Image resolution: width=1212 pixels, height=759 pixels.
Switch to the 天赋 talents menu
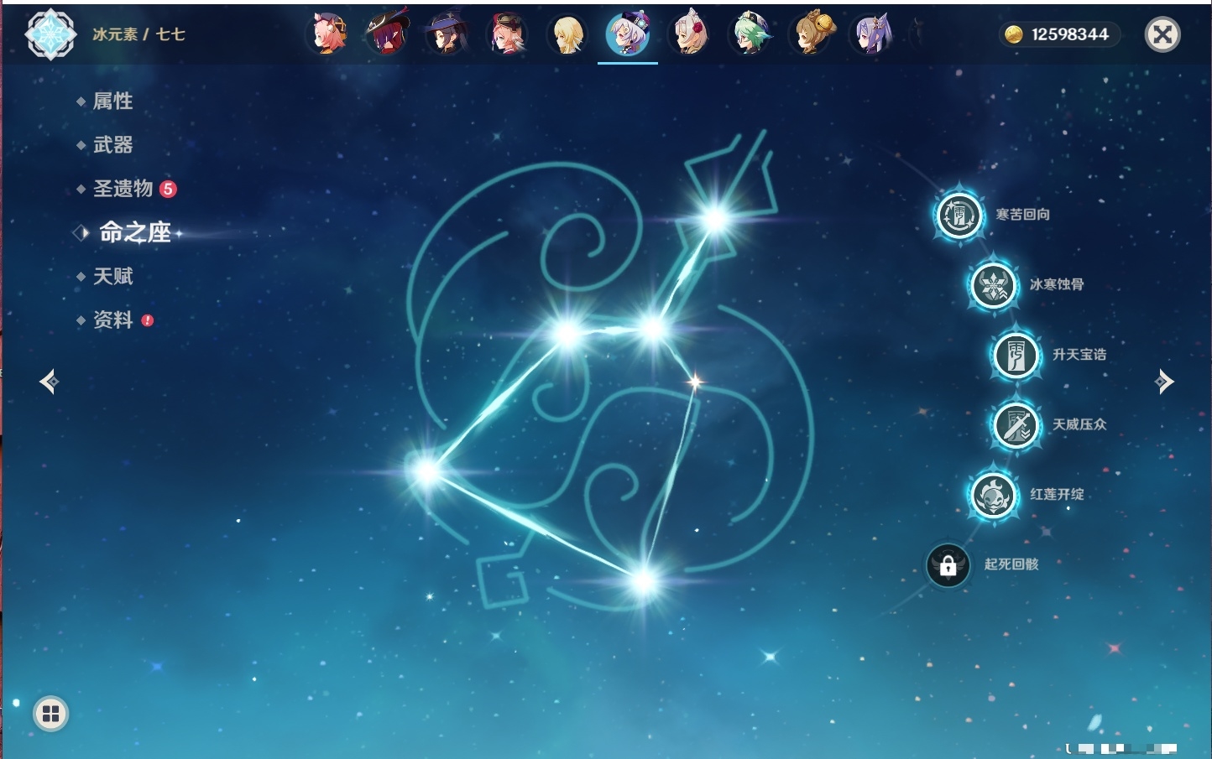tap(112, 276)
